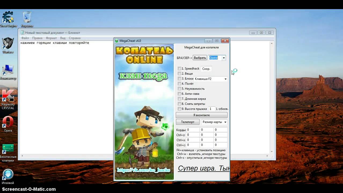Open the Файл menu in Notepad
The image size is (343, 193).
25,38
